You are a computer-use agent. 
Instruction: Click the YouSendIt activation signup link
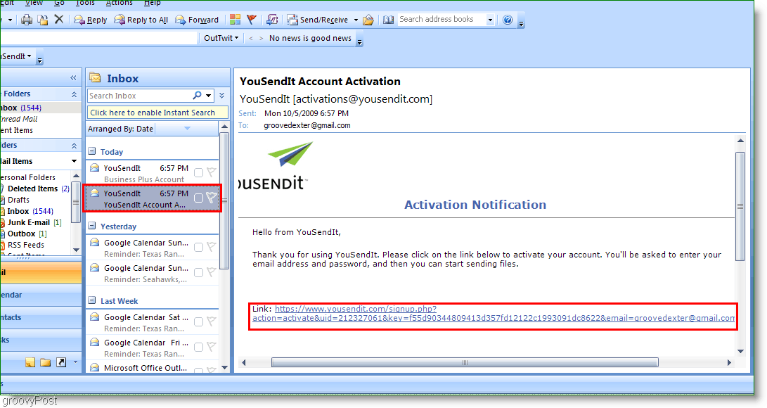click(x=494, y=314)
